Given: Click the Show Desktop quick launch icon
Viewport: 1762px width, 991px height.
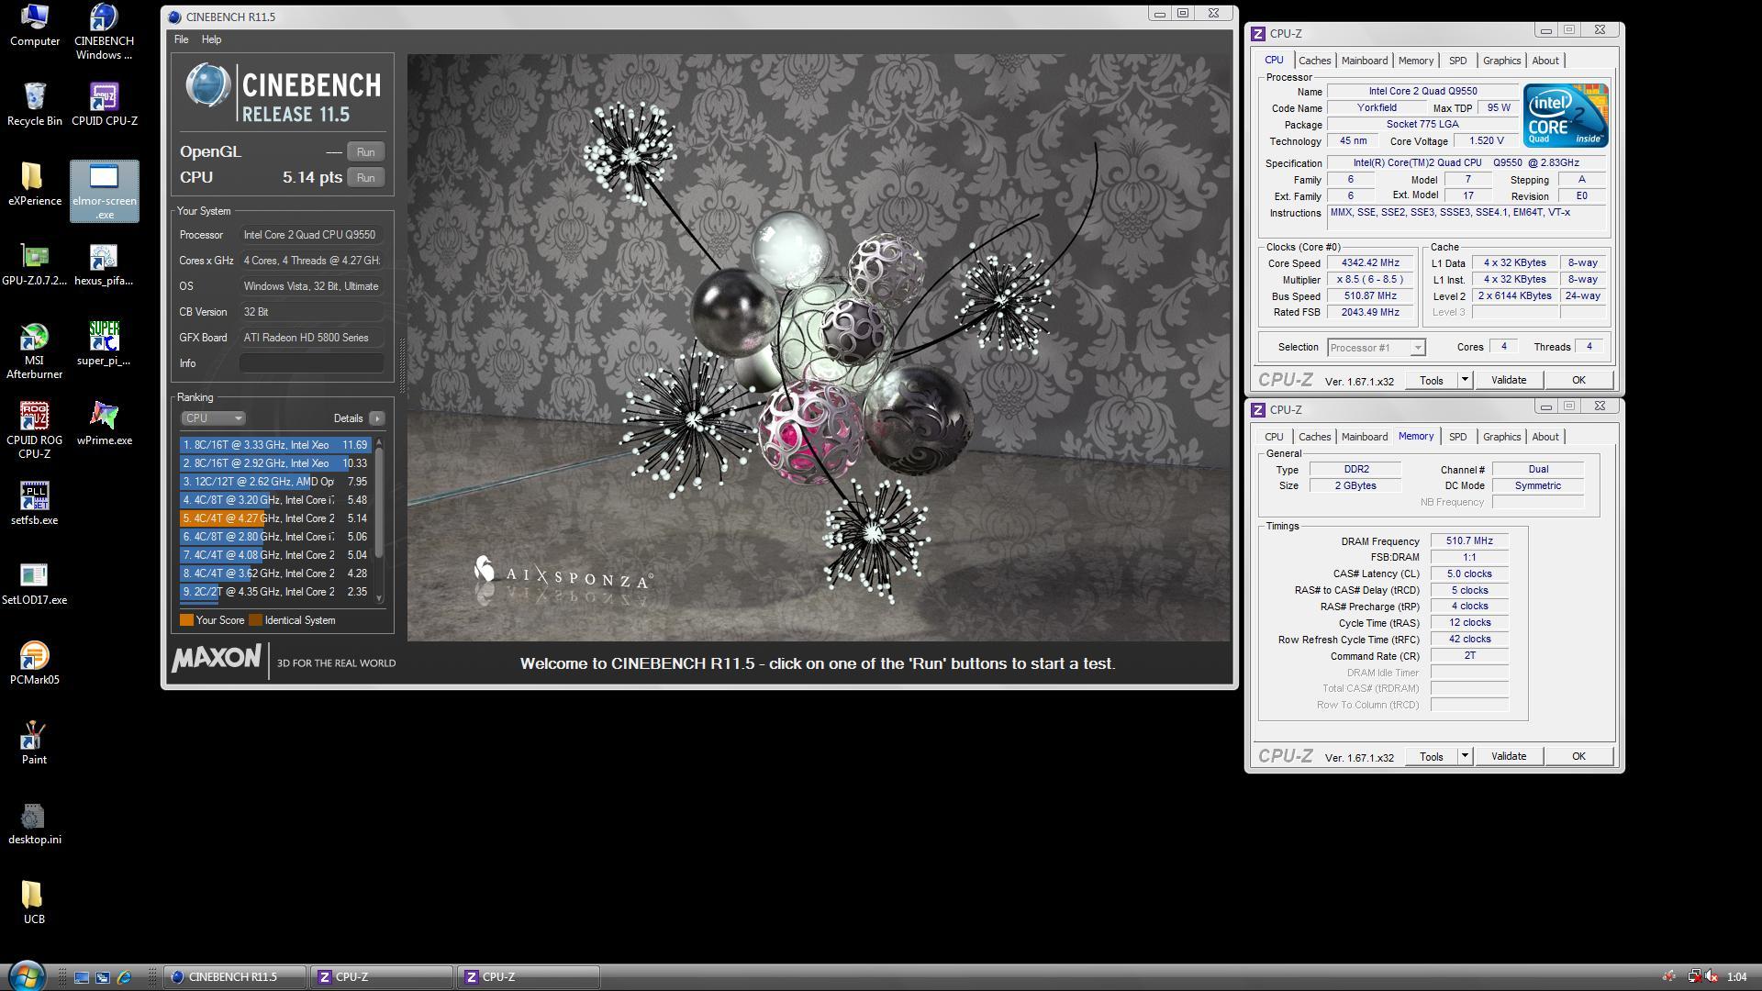Looking at the screenshot, I should click(82, 977).
